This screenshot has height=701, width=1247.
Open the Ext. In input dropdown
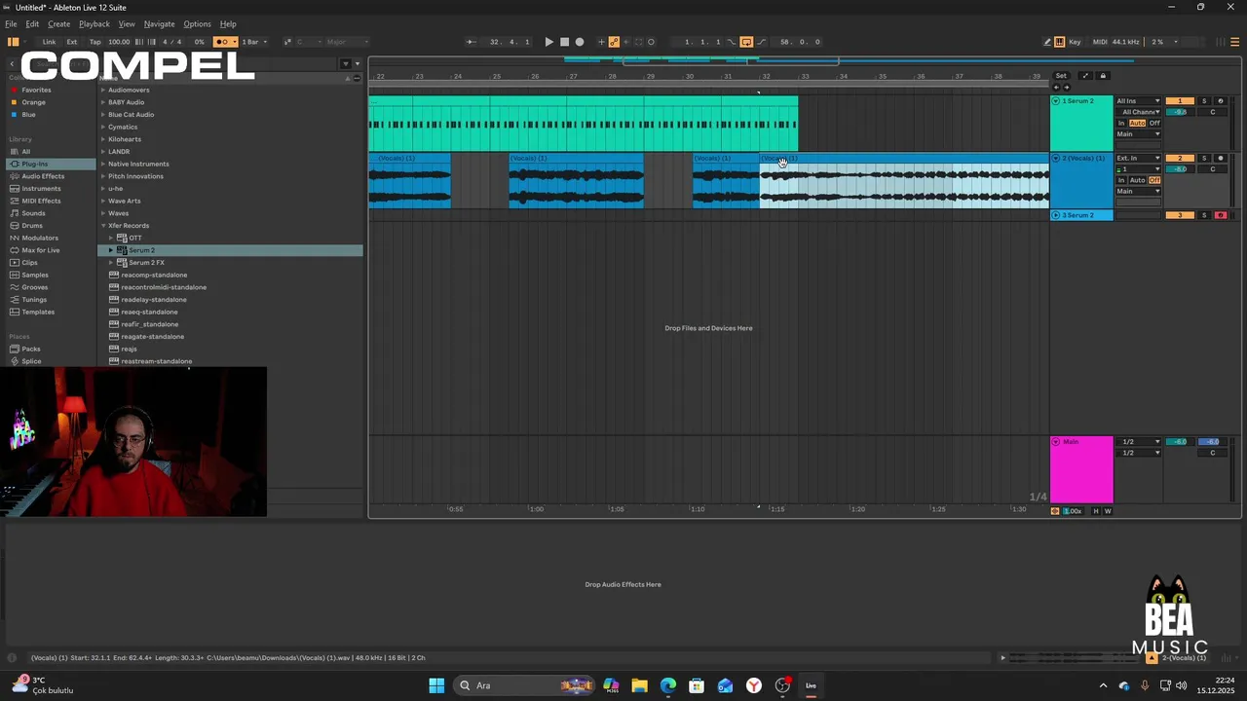point(1138,158)
